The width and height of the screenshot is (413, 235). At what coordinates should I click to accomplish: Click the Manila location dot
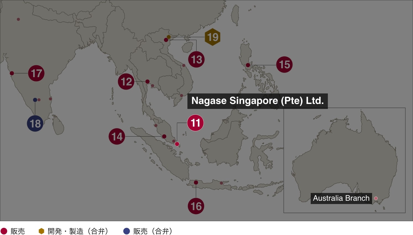click(248, 65)
